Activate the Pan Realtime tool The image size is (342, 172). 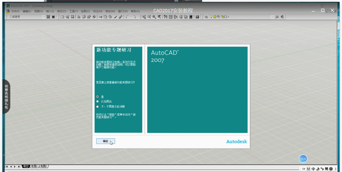[x=144, y=17]
